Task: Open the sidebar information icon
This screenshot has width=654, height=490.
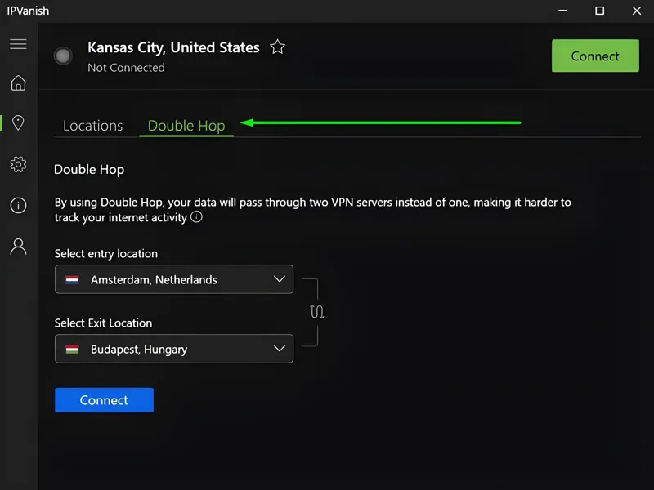Action: (x=18, y=206)
